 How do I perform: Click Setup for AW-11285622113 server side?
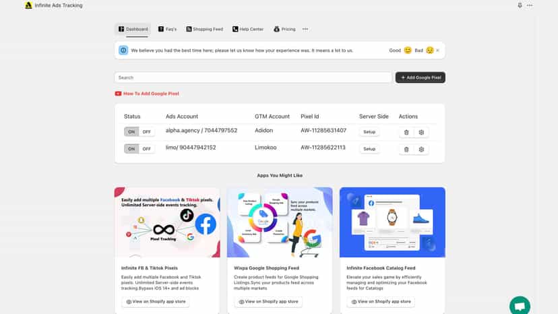369,149
